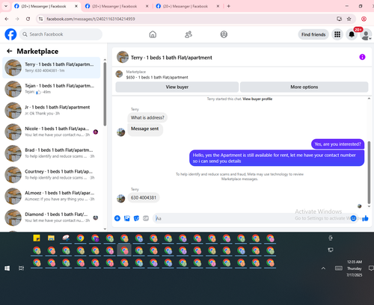This screenshot has width=374, height=305.
Task: Click the chat list scrollbar thumb
Action: [x=105, y=94]
